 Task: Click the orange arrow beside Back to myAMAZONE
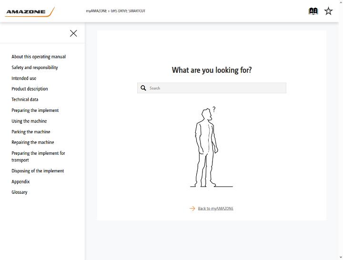(192, 209)
